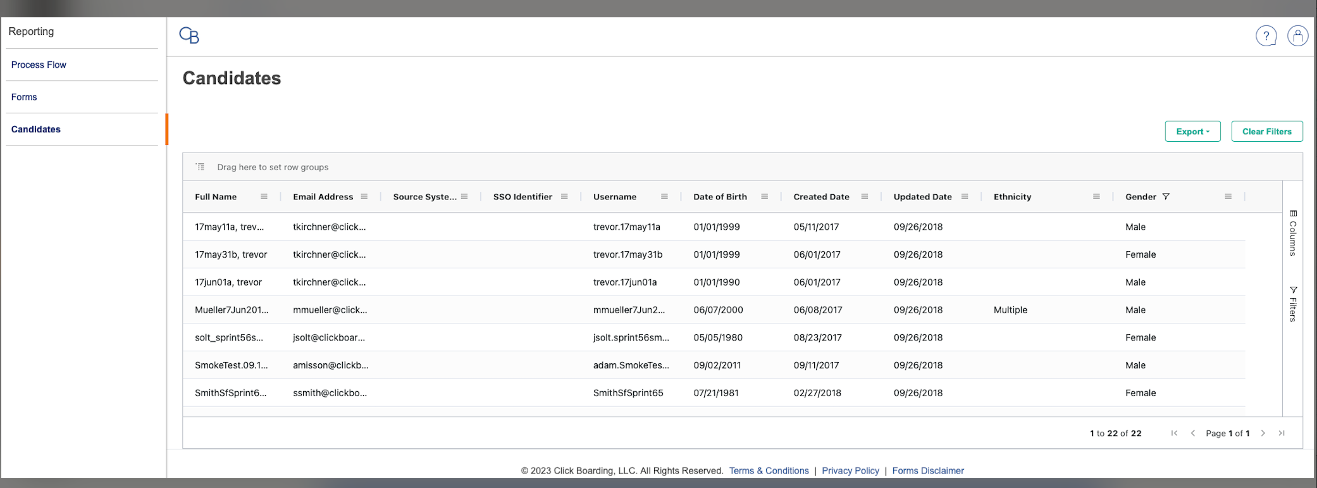The width and height of the screenshot is (1317, 488).
Task: Expand the Columns side panel
Action: [x=1293, y=233]
